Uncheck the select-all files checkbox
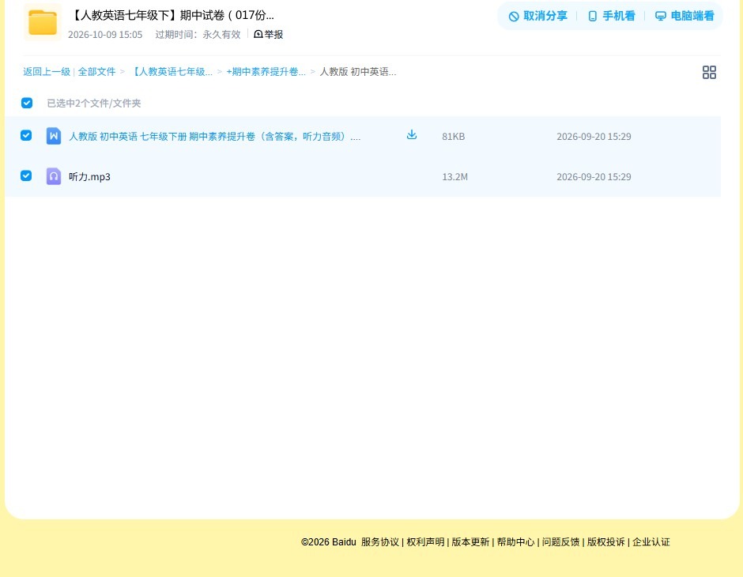The image size is (743, 577). [27, 103]
